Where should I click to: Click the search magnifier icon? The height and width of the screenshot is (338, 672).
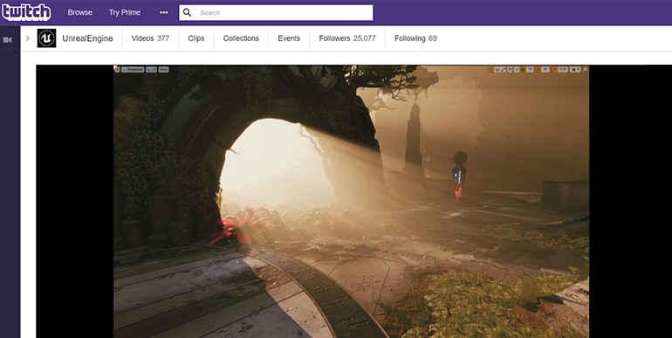(187, 12)
